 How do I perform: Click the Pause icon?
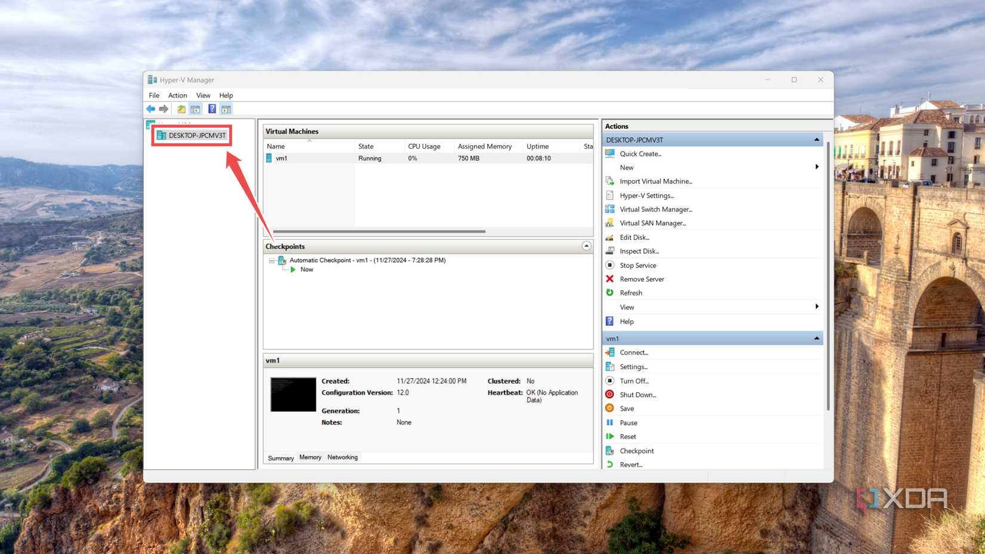(x=610, y=423)
